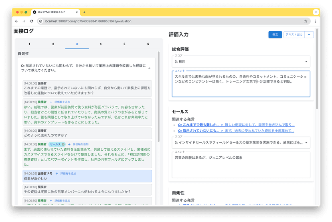Click the browser reload icon
The width and height of the screenshot is (332, 222).
[32, 21]
